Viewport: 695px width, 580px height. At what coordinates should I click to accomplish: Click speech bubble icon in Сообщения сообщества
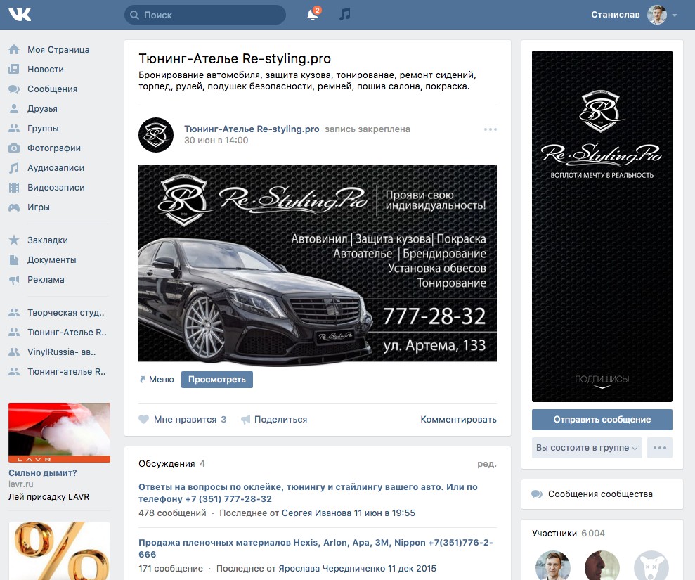click(x=537, y=494)
